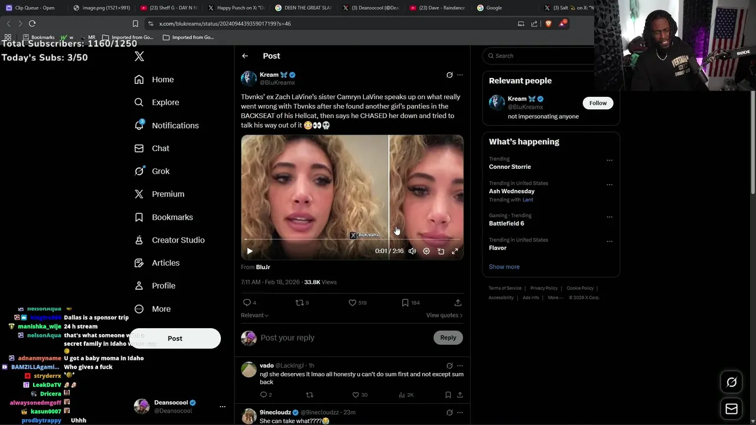
Task: Click the browser address bar URL
Action: 225,24
